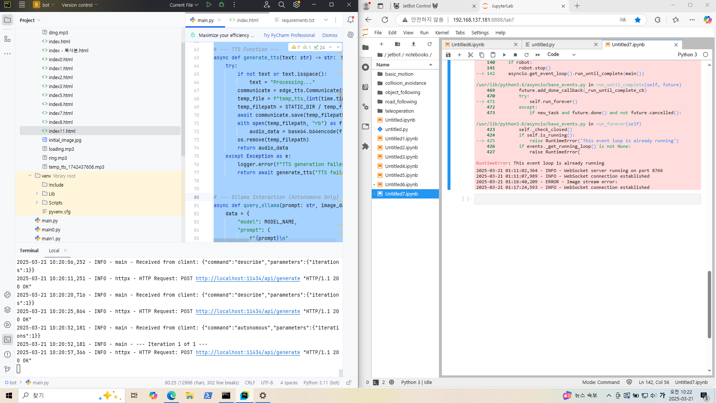Cut selected cells with scissors icon

point(471,55)
